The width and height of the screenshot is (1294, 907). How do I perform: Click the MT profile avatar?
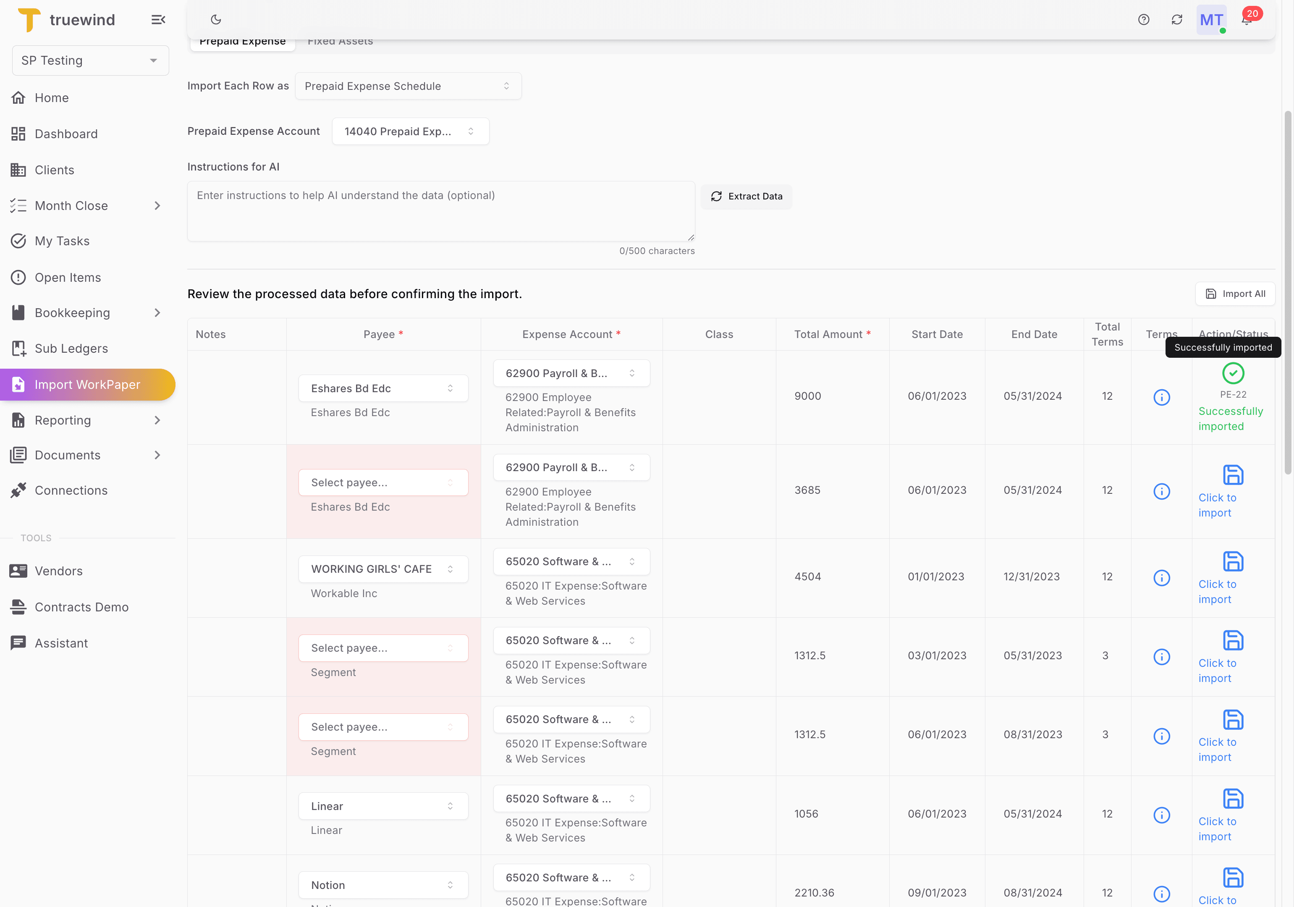point(1210,20)
